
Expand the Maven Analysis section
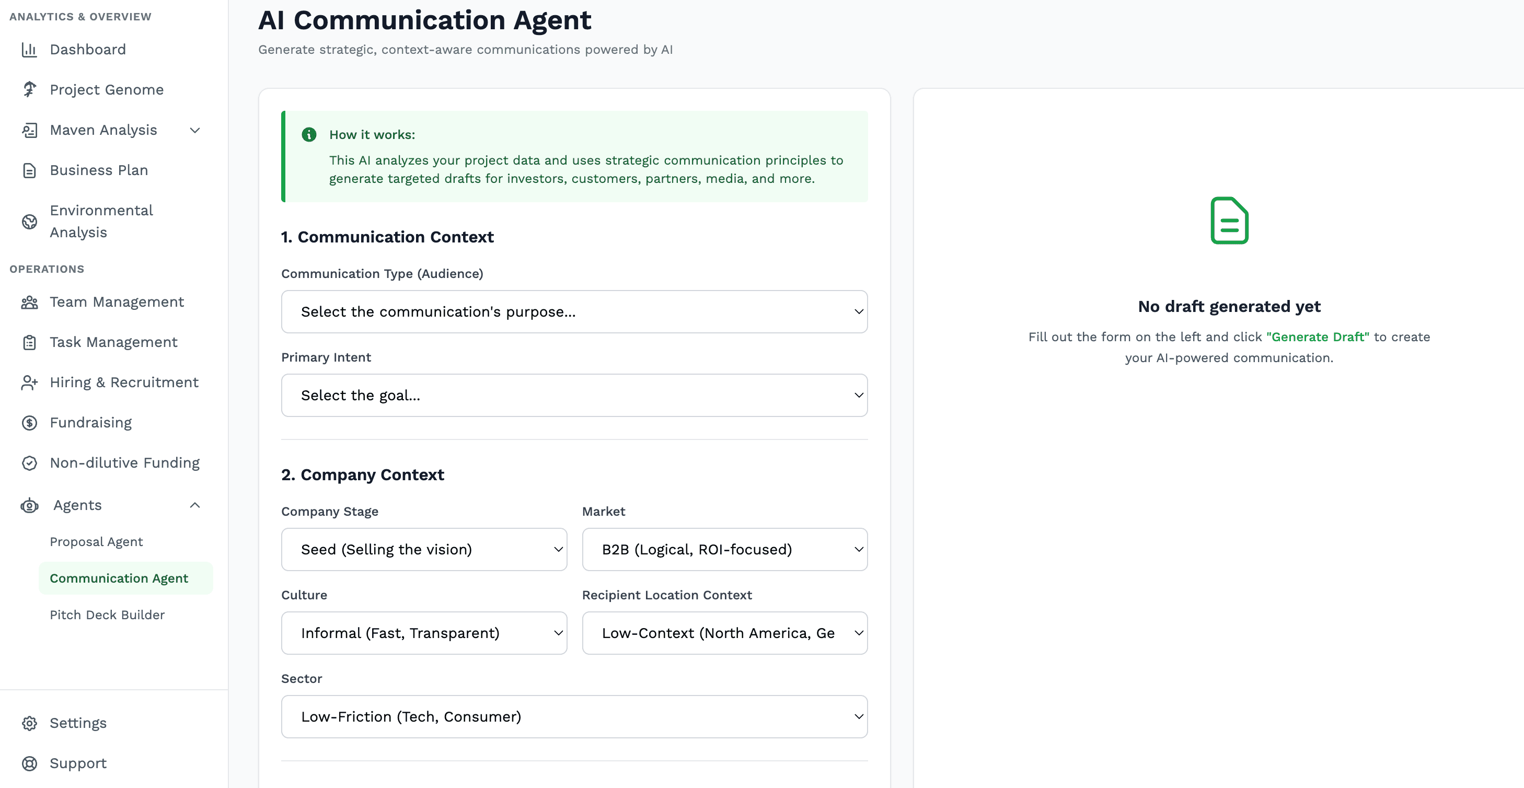click(x=195, y=130)
